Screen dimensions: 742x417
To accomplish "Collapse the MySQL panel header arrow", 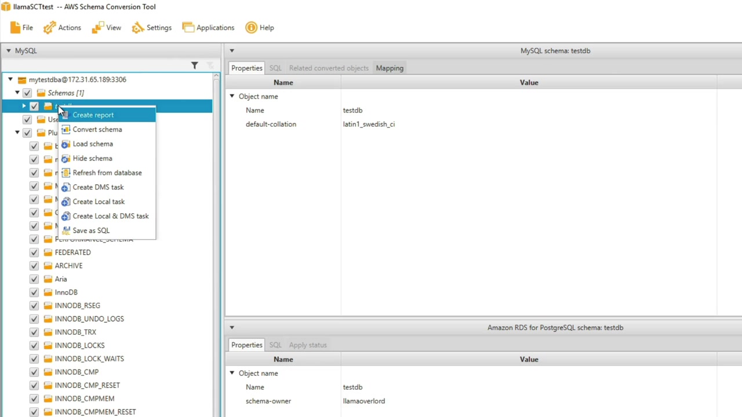I will [9, 51].
